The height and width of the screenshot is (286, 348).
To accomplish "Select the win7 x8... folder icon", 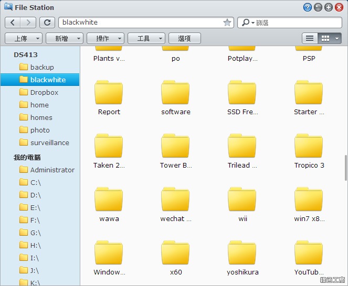I will (309, 199).
